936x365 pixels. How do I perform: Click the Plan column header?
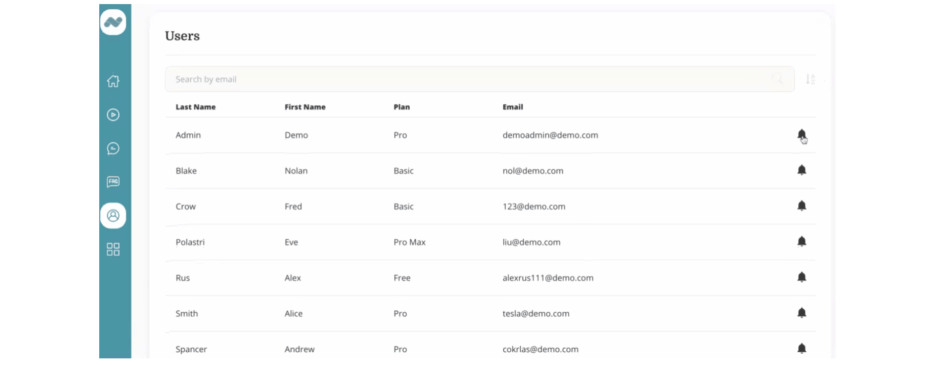pyautogui.click(x=402, y=107)
